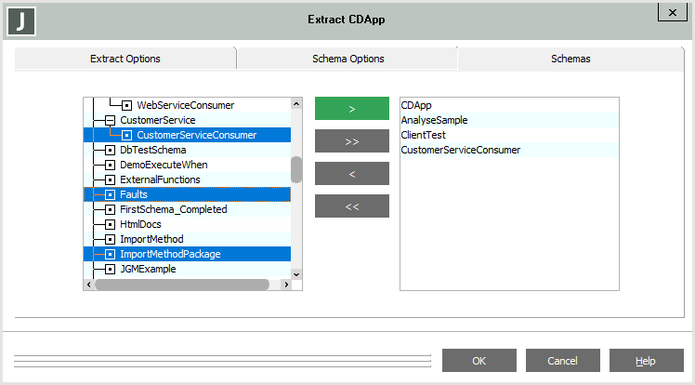Screen dimensions: 695x385
Task: Open the Schema Options tab
Action: (347, 59)
